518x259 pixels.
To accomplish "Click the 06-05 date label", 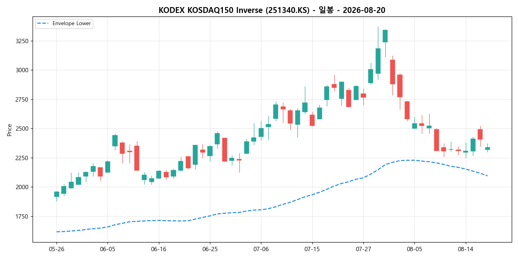I will point(108,249).
